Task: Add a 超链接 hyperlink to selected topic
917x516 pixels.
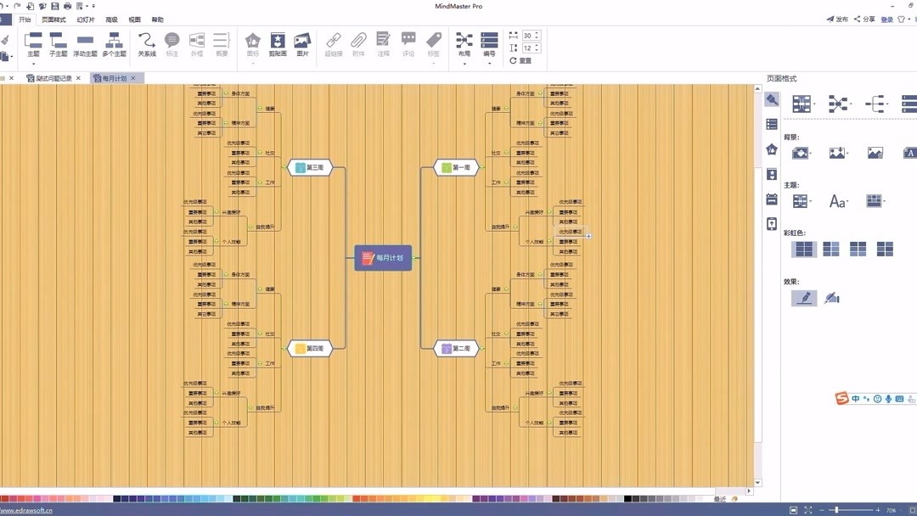Action: tap(333, 42)
